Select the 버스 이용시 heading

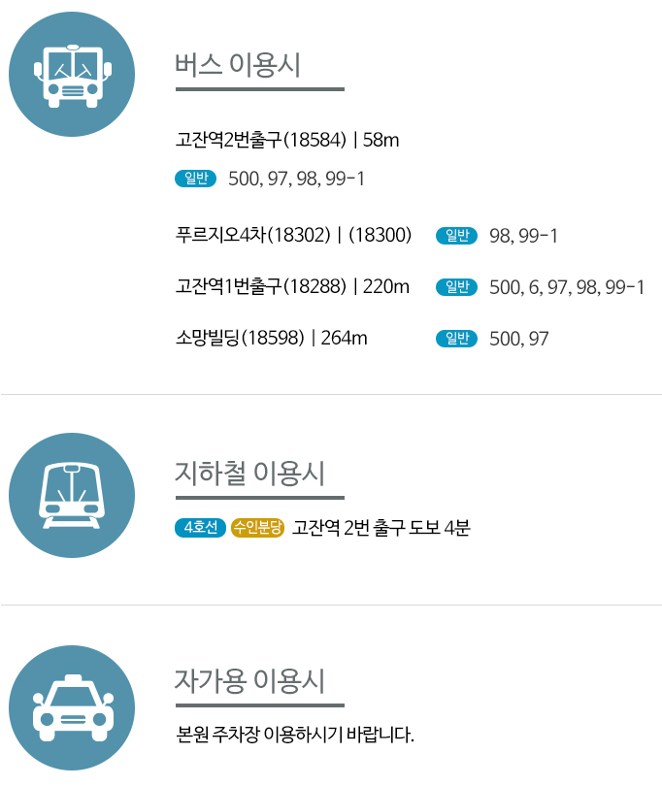tap(238, 65)
